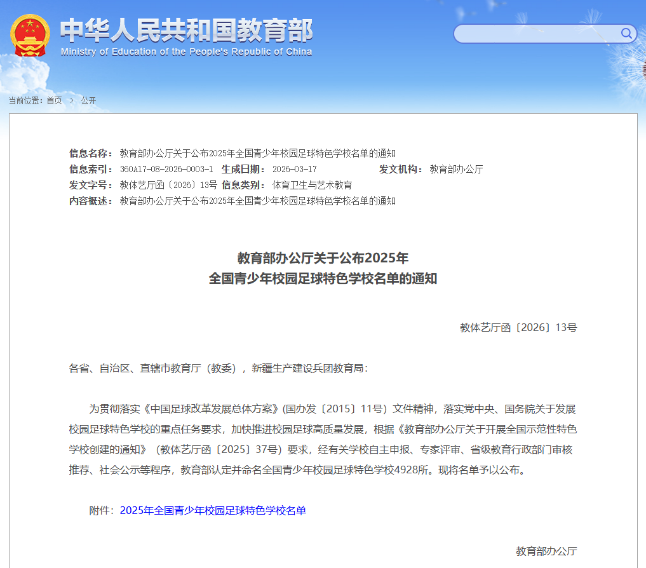Click the national emblem logo
The width and height of the screenshot is (646, 568).
click(x=30, y=36)
